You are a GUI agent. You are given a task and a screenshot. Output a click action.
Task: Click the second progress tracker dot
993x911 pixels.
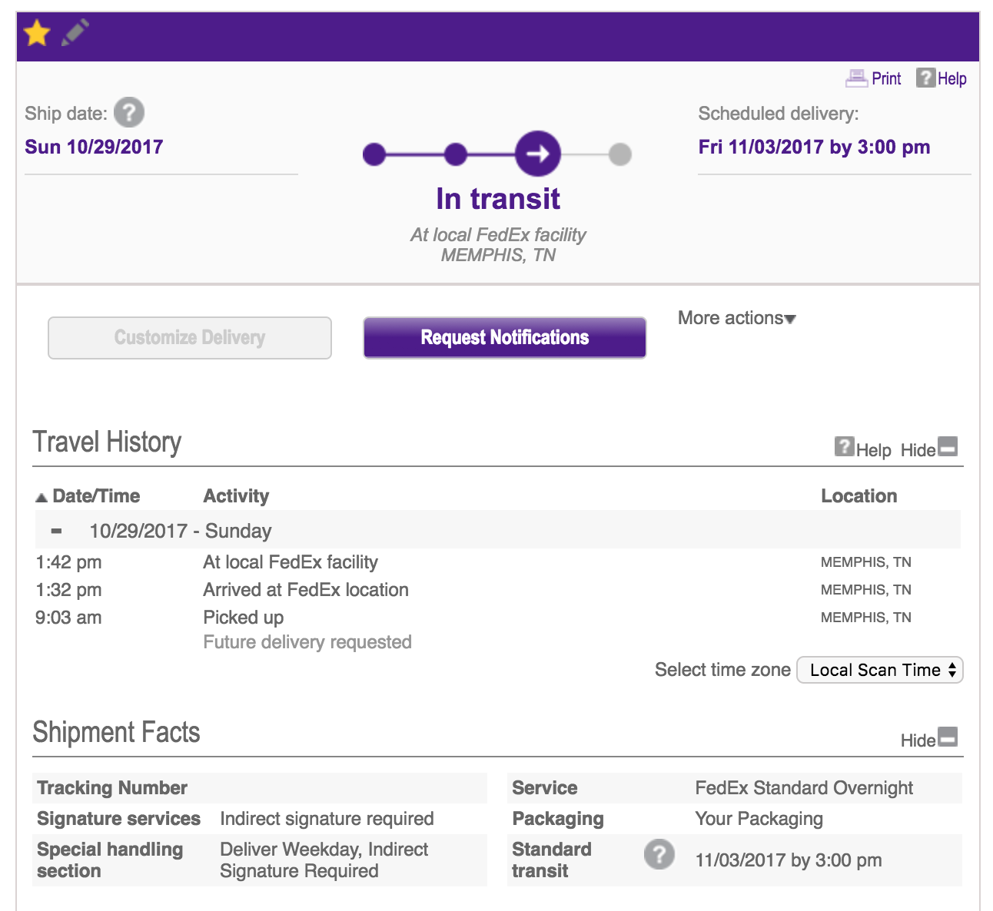(456, 154)
